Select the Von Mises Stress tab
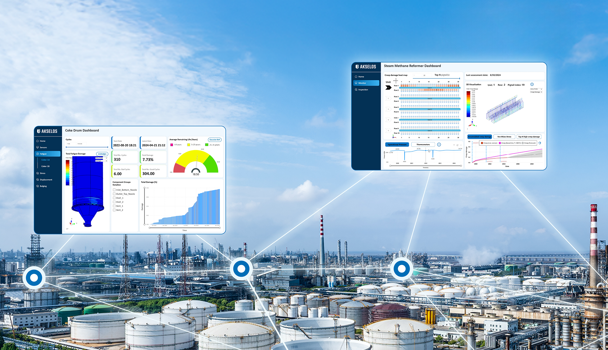This screenshot has height=350, width=608. [x=504, y=137]
